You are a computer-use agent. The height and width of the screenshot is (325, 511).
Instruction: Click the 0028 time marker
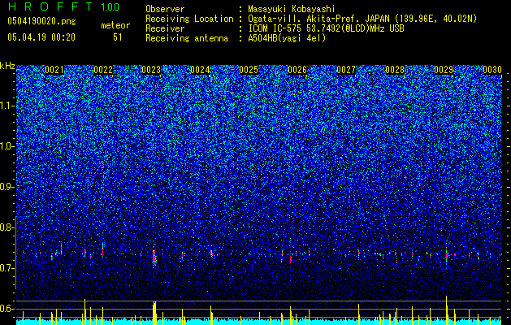(x=395, y=70)
